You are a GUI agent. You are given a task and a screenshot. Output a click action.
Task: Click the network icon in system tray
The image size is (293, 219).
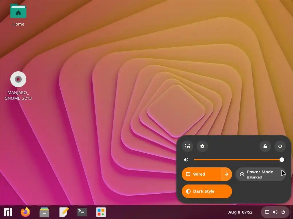[x=267, y=212]
